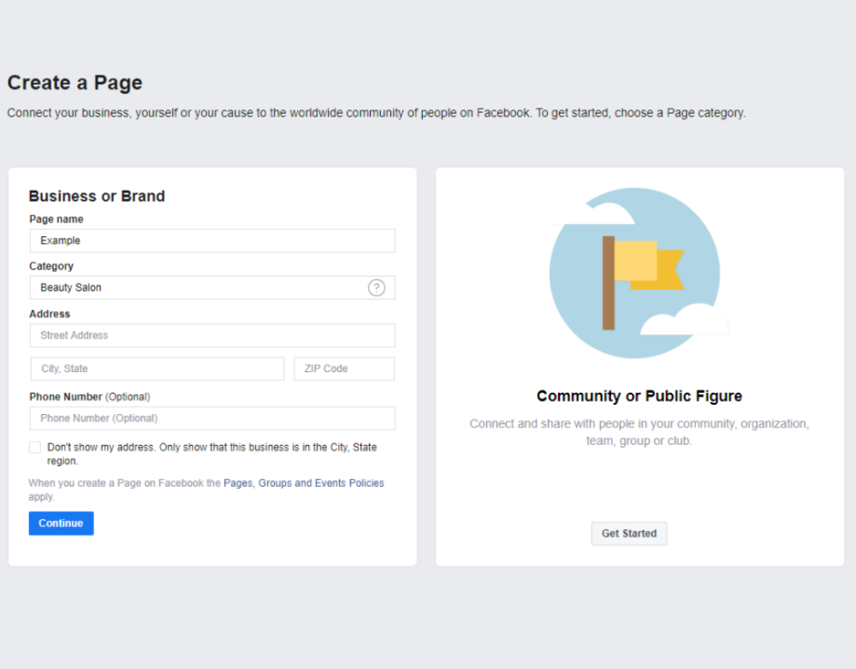The image size is (856, 669).
Task: Click the ZIP Code field
Action: point(343,368)
